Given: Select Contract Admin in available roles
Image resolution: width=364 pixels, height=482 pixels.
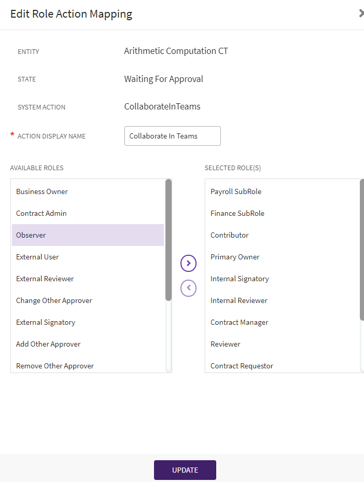Looking at the screenshot, I should pos(41,213).
